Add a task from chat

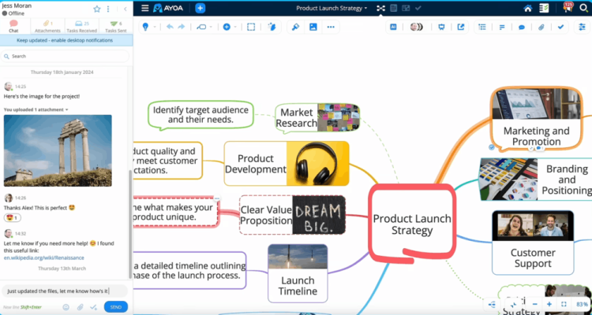pos(94,307)
